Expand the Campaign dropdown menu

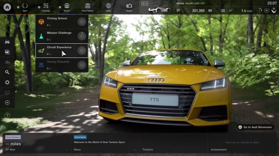pyautogui.click(x=46, y=7)
